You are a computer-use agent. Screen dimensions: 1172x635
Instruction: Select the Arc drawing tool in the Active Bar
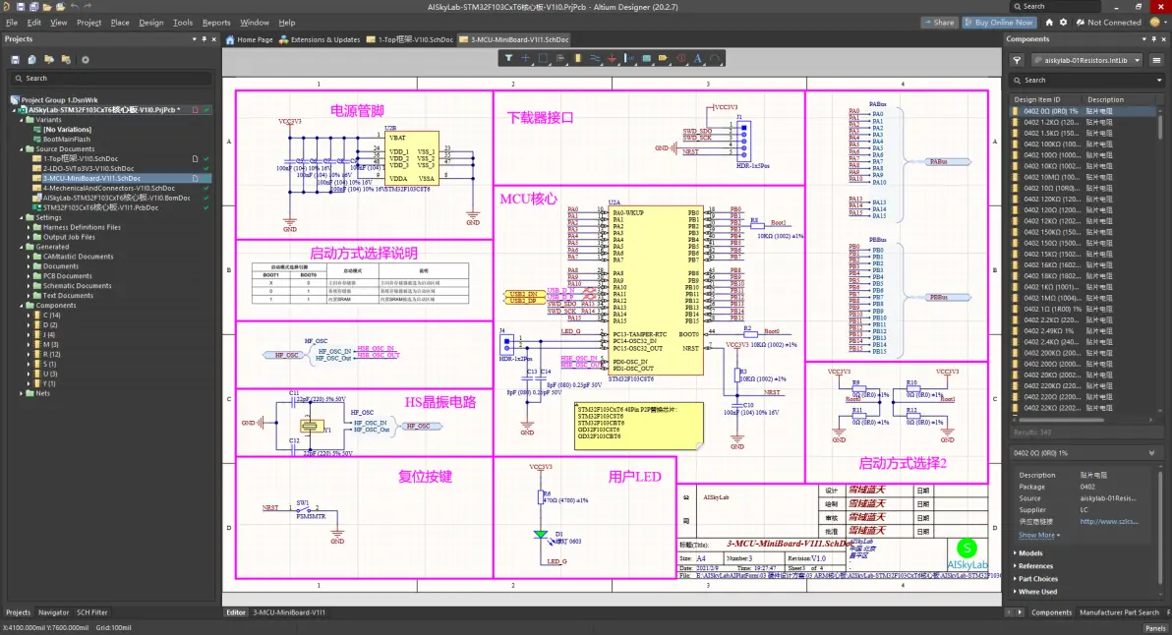716,58
